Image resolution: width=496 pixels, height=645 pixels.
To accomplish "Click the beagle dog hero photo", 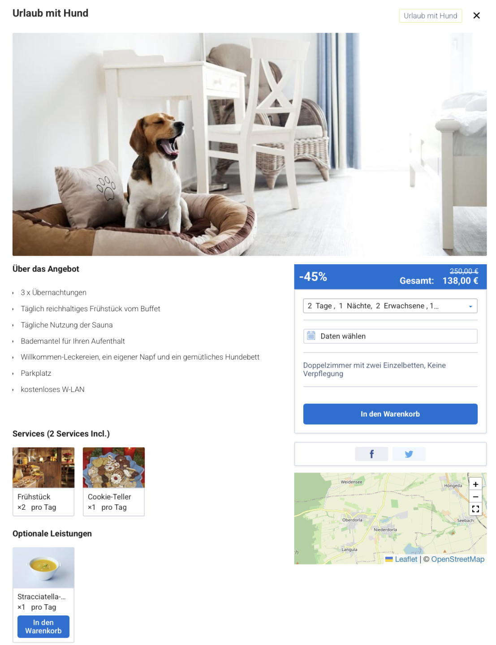I will click(250, 144).
